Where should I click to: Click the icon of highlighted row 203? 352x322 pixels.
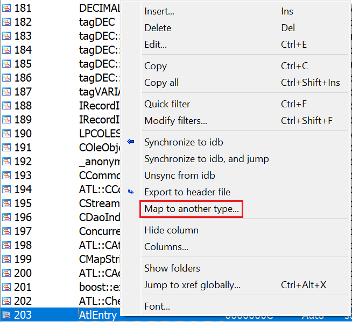click(x=6, y=315)
